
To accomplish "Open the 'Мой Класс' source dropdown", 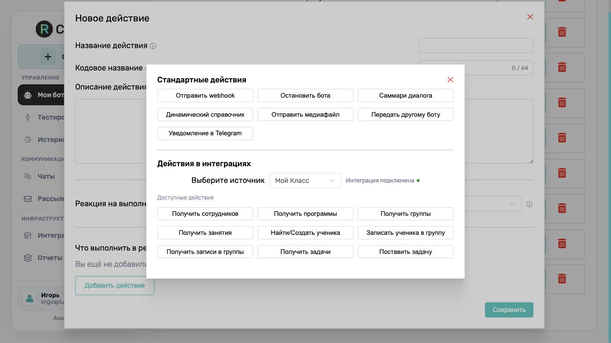I will click(x=305, y=181).
